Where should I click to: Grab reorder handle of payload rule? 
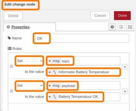pyautogui.click(x=12, y=91)
